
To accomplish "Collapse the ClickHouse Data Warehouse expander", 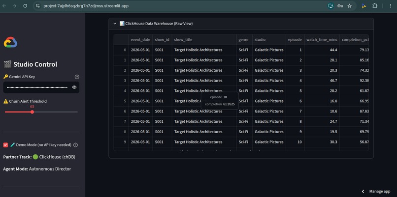I will tap(241, 24).
